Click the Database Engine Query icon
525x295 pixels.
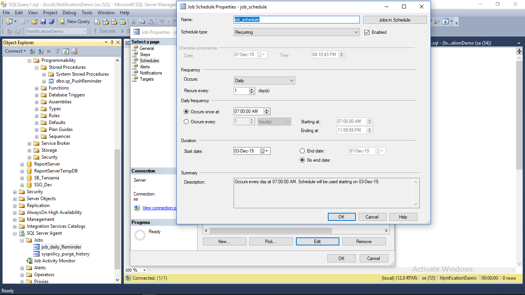point(97,22)
